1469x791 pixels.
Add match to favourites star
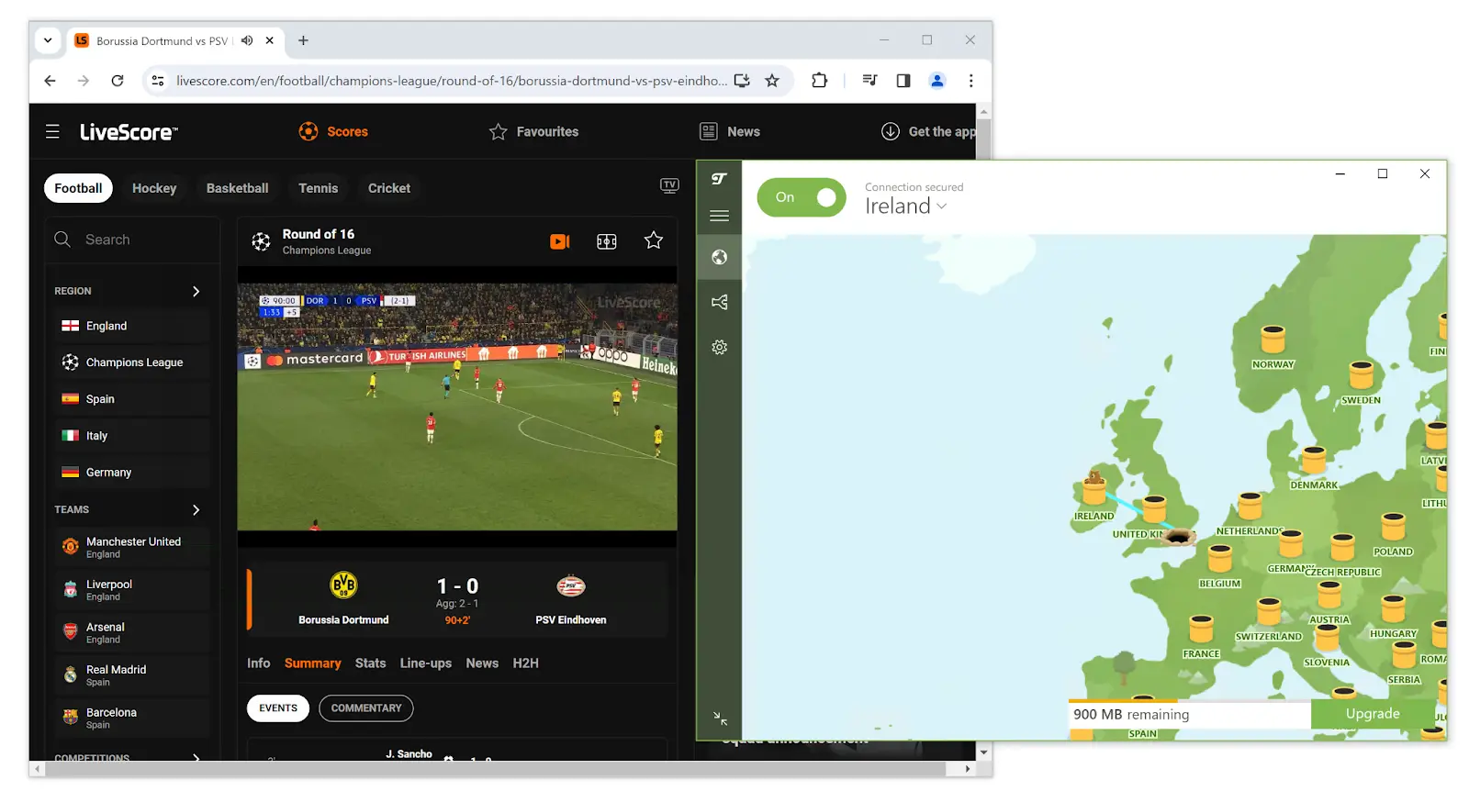(x=654, y=240)
